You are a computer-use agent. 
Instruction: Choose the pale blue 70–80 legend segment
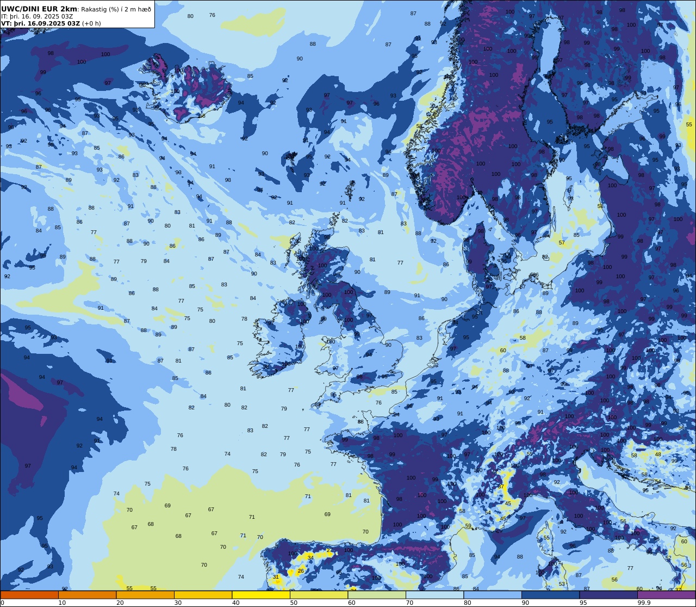(x=434, y=594)
